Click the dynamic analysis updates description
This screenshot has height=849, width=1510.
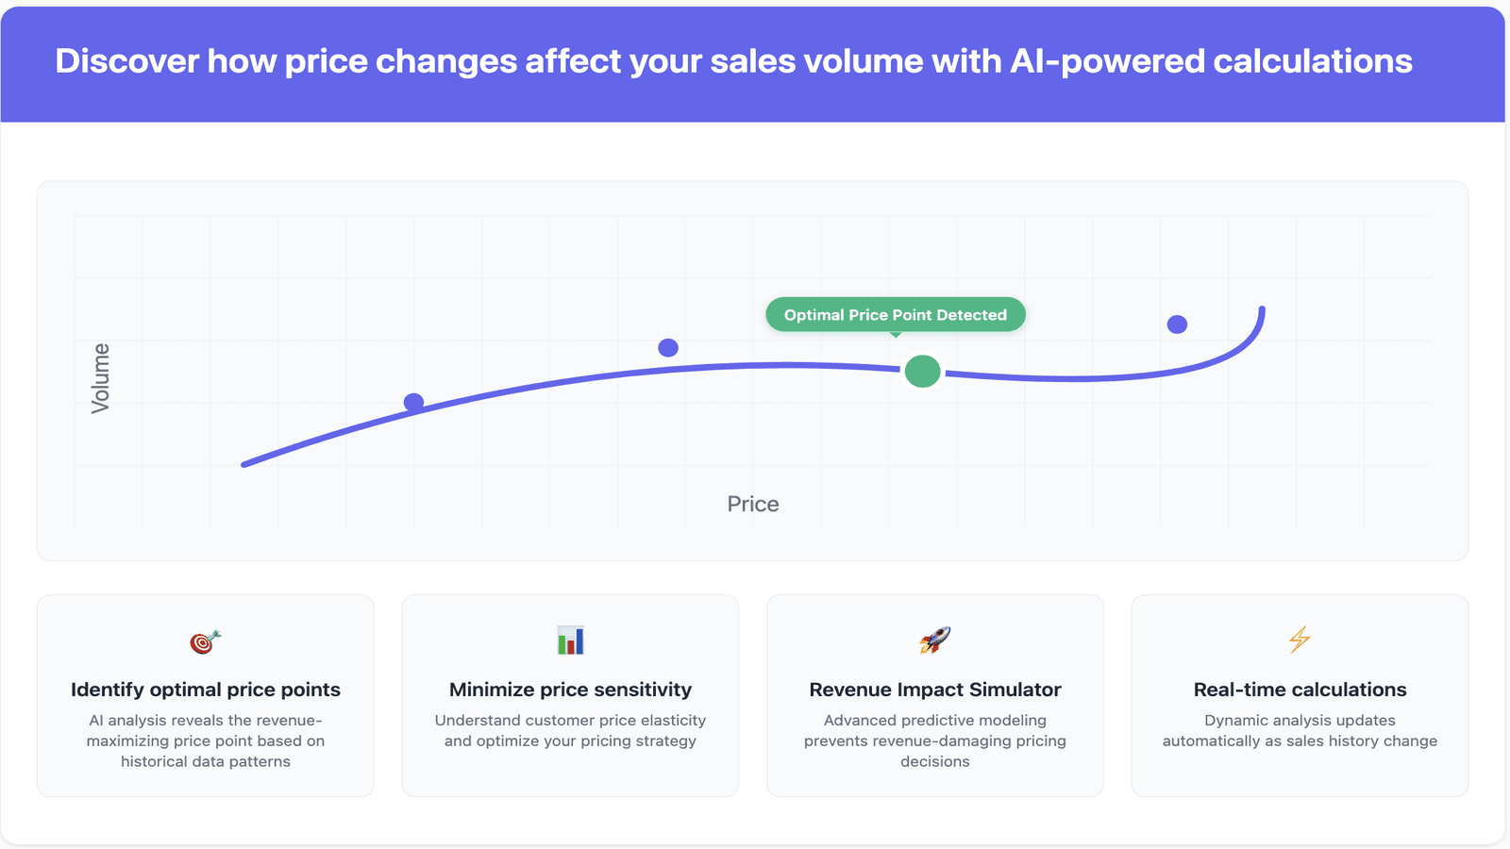click(x=1300, y=730)
